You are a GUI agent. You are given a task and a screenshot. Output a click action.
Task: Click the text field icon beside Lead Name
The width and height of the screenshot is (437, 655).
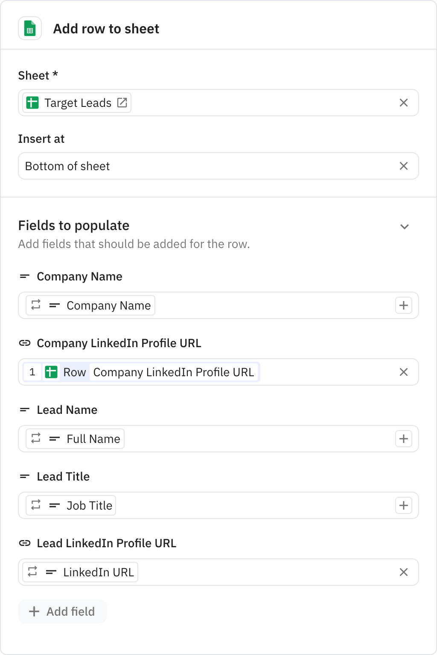pyautogui.click(x=24, y=410)
